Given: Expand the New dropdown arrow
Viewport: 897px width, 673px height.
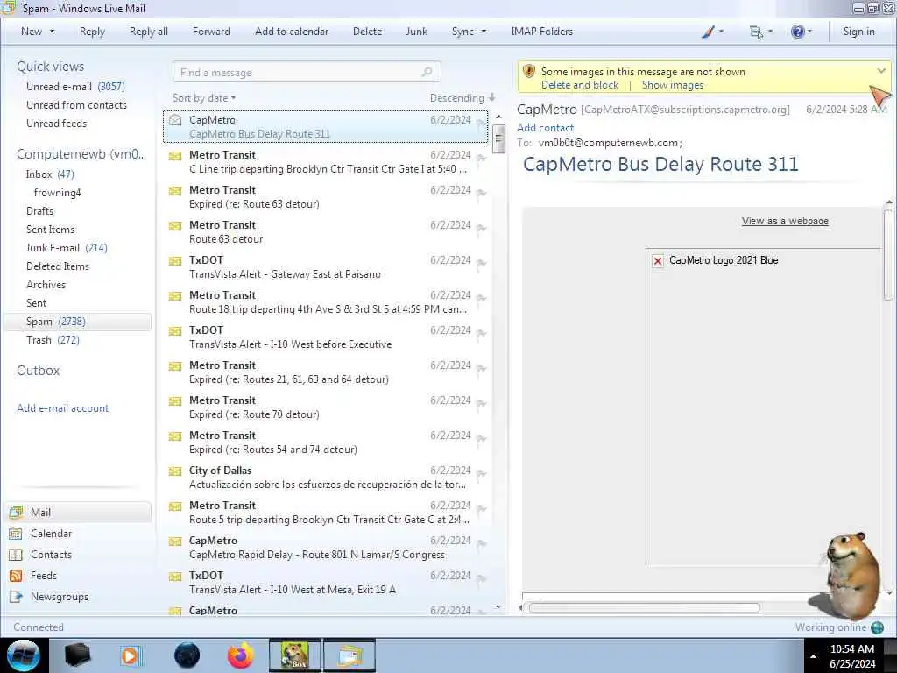Looking at the screenshot, I should pyautogui.click(x=52, y=32).
